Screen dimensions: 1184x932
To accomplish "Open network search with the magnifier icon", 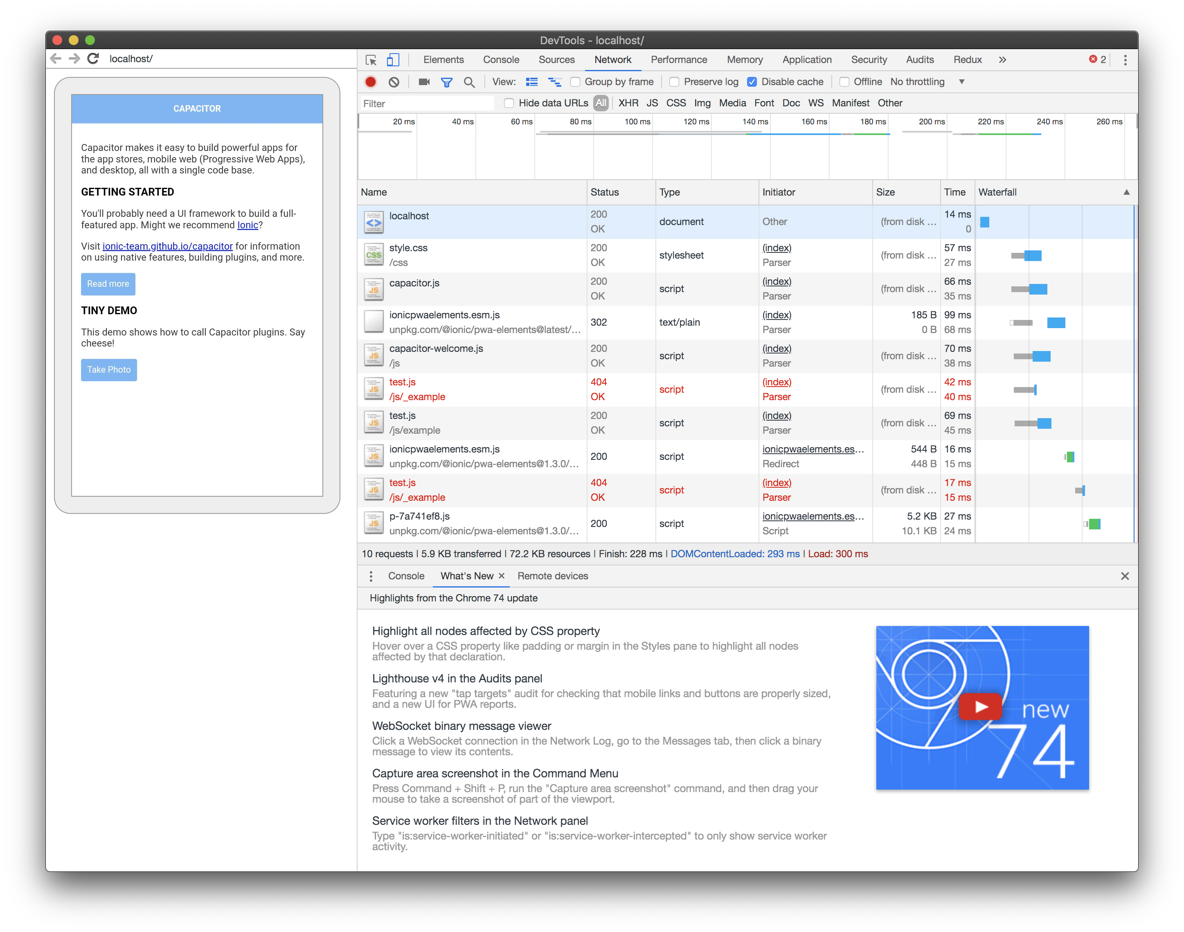I will [x=469, y=82].
